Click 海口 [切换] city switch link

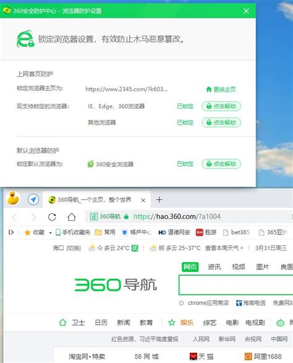(67, 248)
